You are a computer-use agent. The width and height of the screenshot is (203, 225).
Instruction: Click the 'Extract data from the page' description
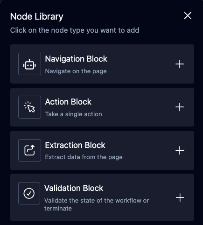pyautogui.click(x=84, y=157)
